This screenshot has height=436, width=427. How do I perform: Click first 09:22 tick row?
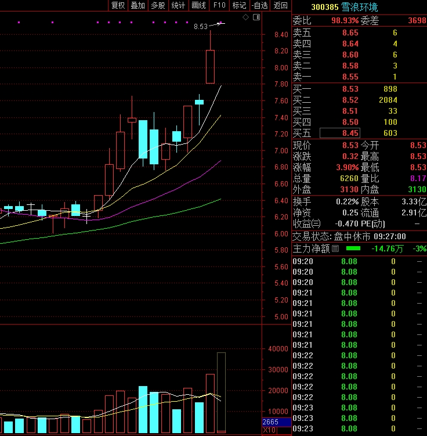pos(359,355)
